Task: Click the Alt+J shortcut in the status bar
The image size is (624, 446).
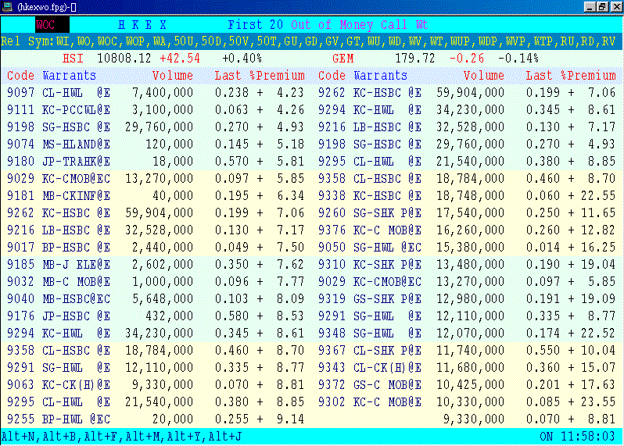Action: 225,437
